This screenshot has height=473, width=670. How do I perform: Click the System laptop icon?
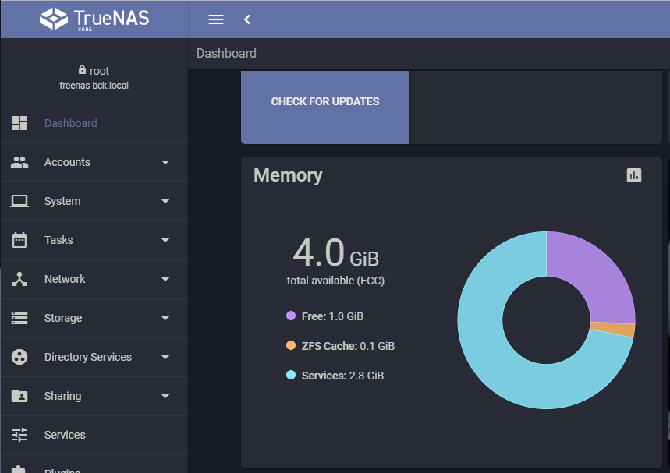point(19,201)
